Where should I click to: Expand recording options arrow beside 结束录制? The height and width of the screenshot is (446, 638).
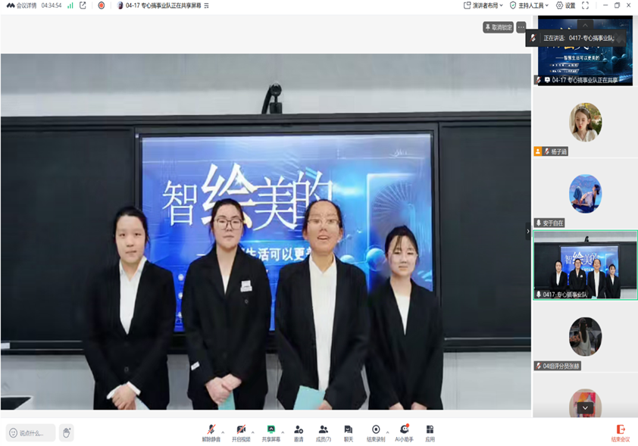click(387, 432)
